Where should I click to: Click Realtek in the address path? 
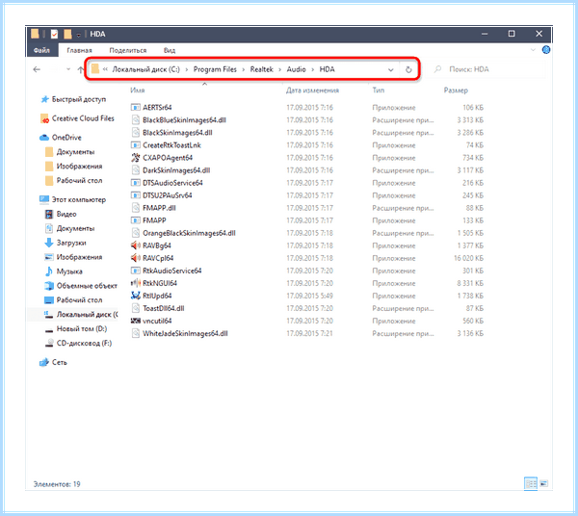tap(262, 69)
